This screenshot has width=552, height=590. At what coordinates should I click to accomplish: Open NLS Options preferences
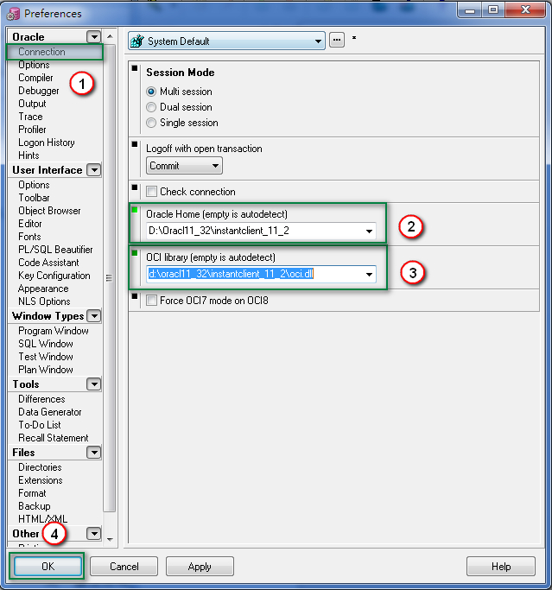tap(44, 301)
